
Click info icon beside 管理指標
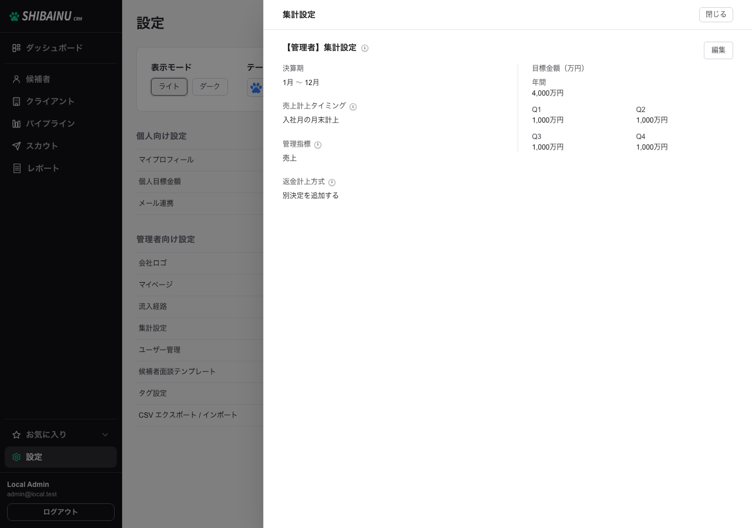[318, 145]
